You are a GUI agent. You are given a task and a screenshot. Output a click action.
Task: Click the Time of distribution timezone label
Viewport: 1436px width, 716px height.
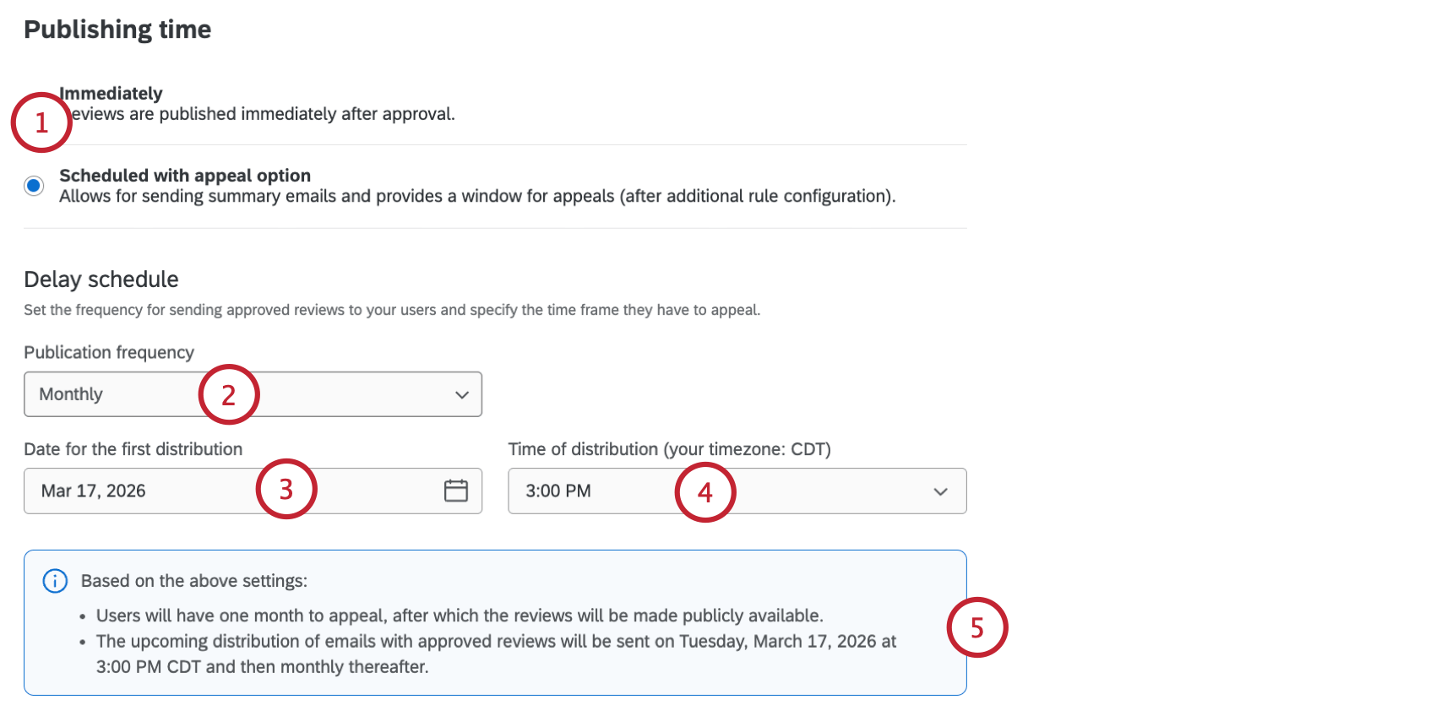click(x=669, y=448)
